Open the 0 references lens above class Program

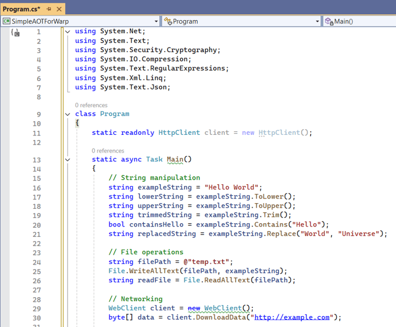click(91, 105)
